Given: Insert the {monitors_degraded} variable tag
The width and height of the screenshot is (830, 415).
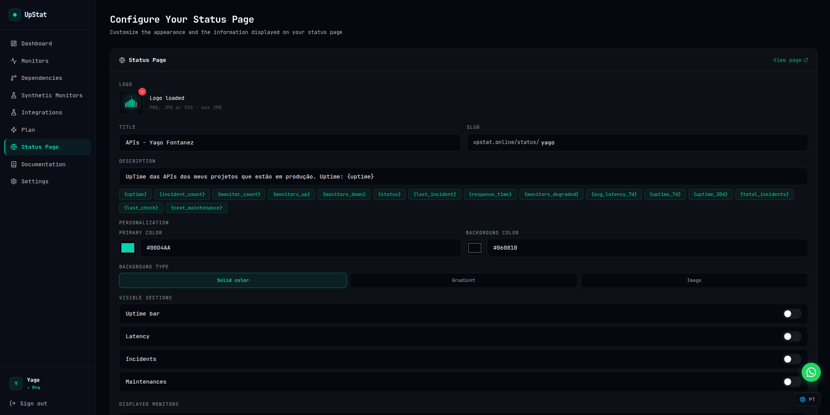Looking at the screenshot, I should (552, 195).
